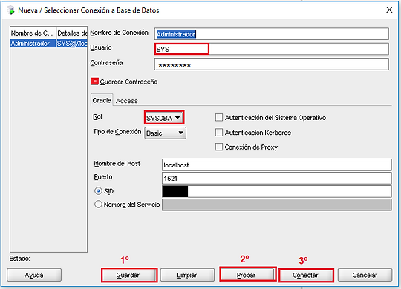
Task: Enable Autenticación del Sistema Operativo
Action: [219, 117]
